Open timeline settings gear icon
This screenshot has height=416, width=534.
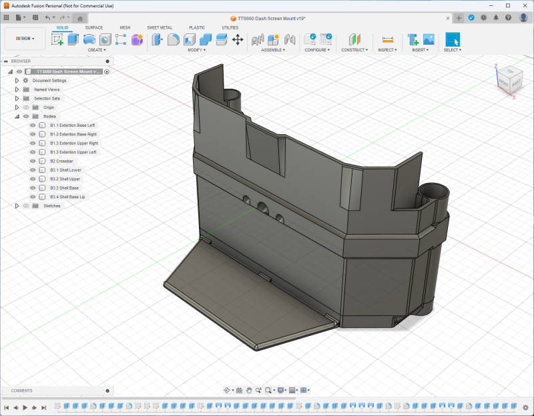click(527, 407)
